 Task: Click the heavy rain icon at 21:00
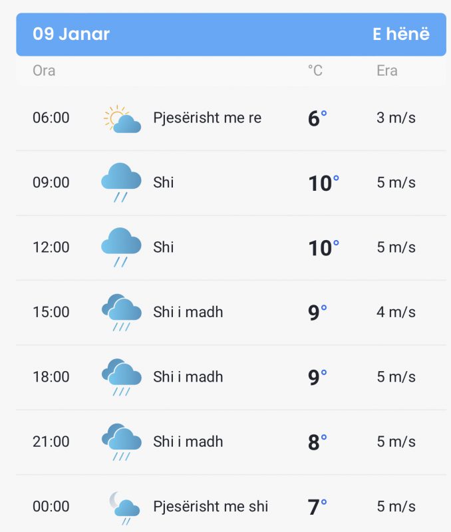[122, 442]
